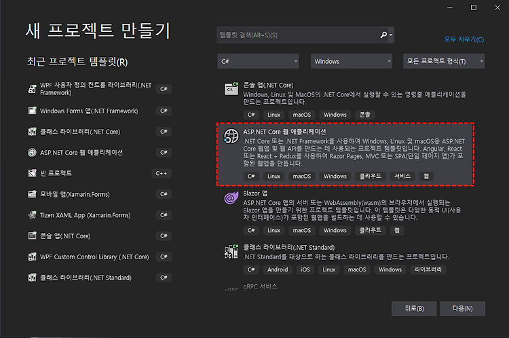
Task: Maximize the new project dialog window
Action: (474, 7)
